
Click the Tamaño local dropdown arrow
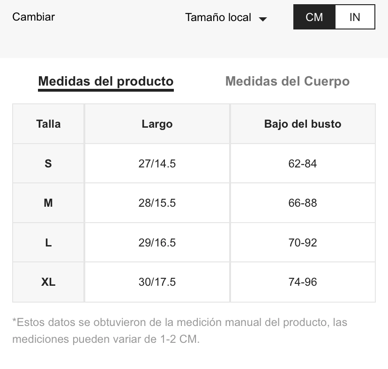point(263,19)
